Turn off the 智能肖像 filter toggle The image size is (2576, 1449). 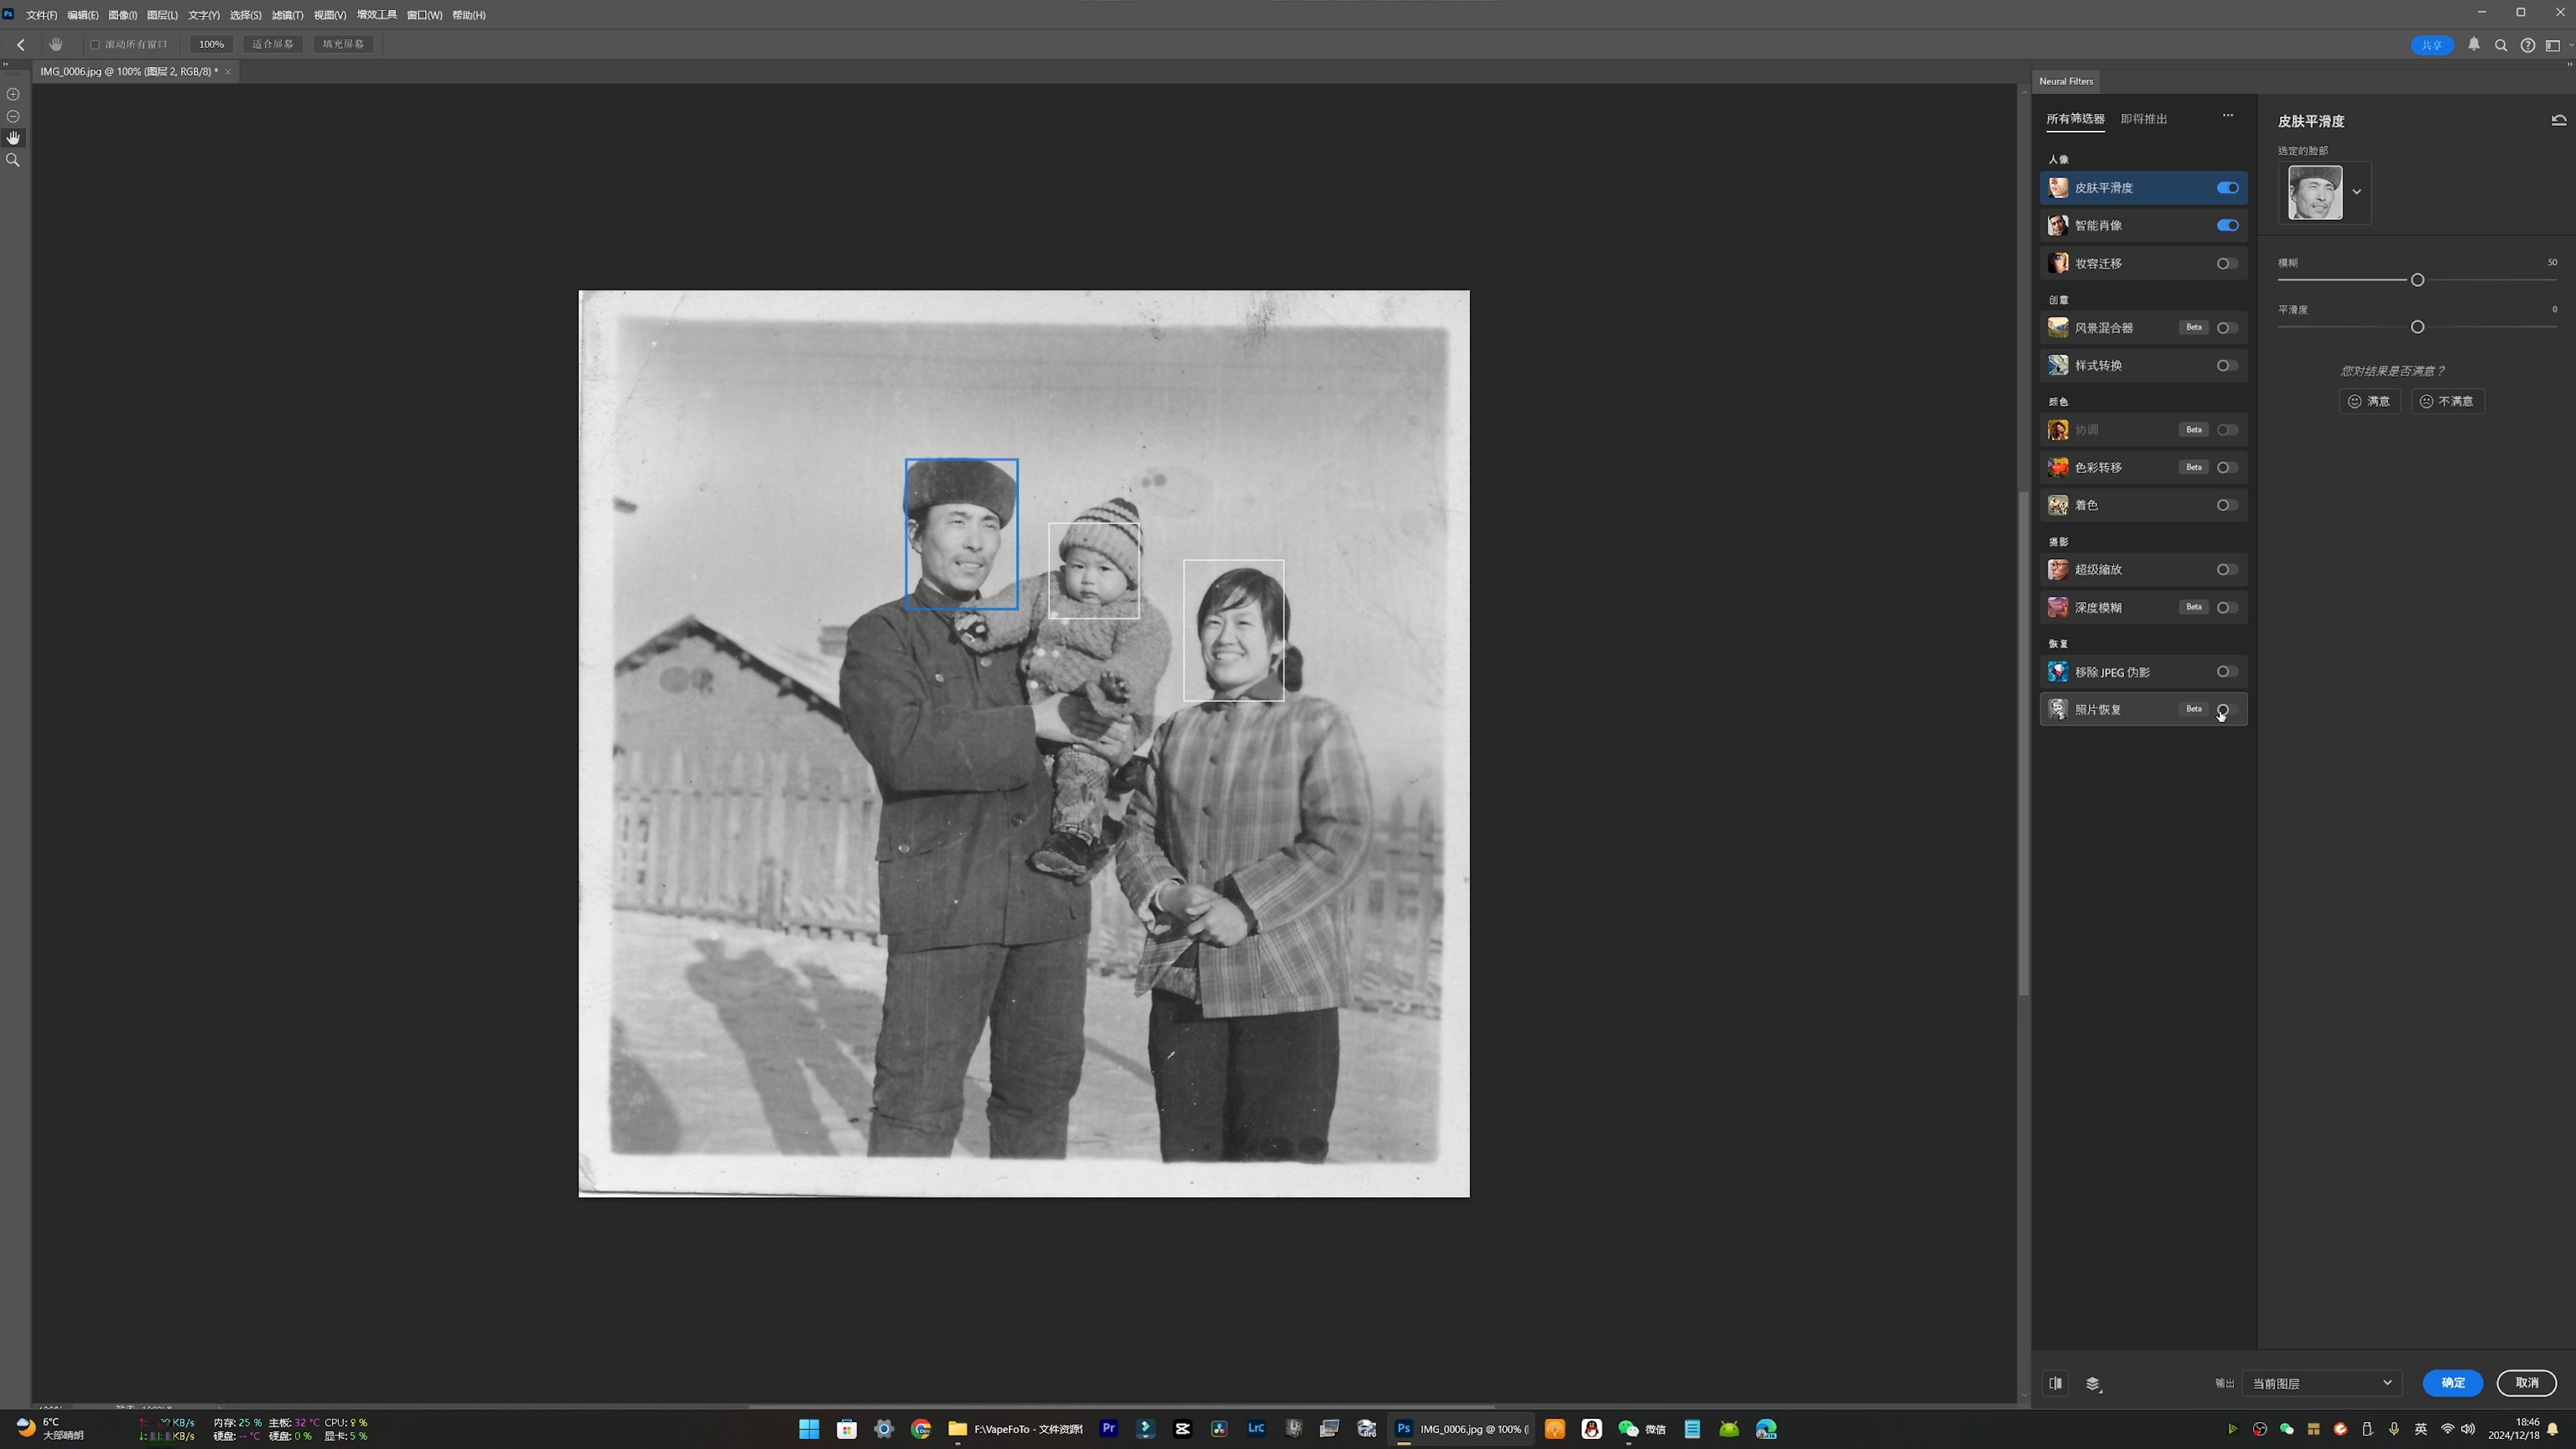[x=2227, y=226]
